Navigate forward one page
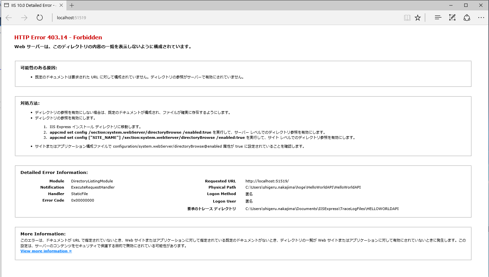The width and height of the screenshot is (489, 277). point(24,18)
